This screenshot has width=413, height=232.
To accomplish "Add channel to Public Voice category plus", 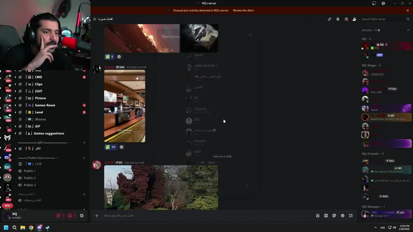I will (84, 158).
